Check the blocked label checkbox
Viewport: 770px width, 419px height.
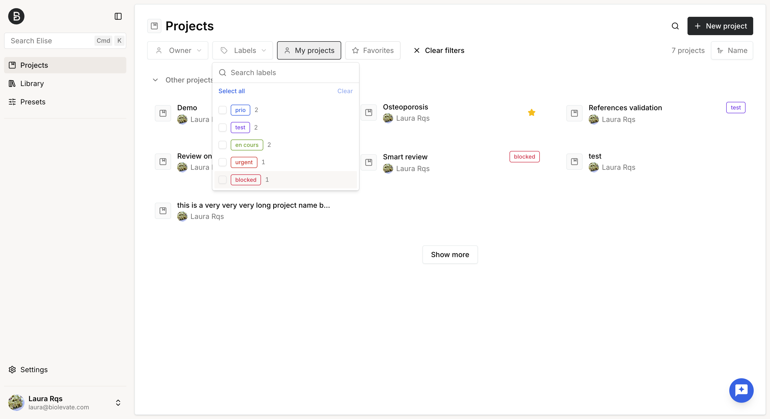tap(222, 180)
